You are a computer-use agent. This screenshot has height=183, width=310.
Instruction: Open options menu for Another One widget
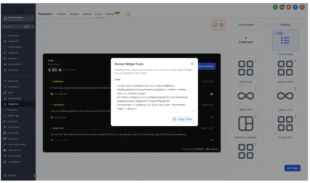pos(295,61)
